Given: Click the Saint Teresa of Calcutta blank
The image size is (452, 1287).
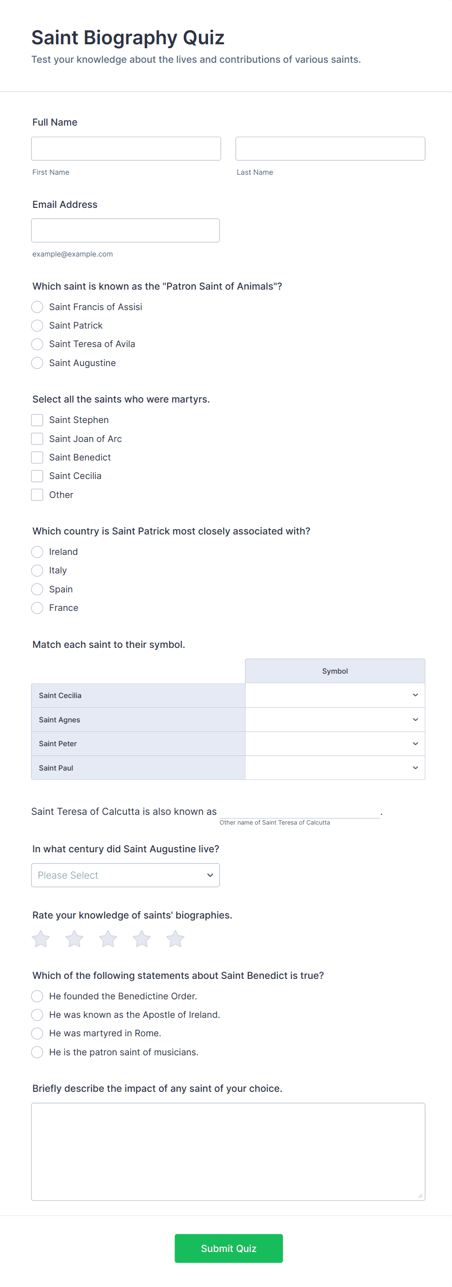Looking at the screenshot, I should click(x=299, y=811).
